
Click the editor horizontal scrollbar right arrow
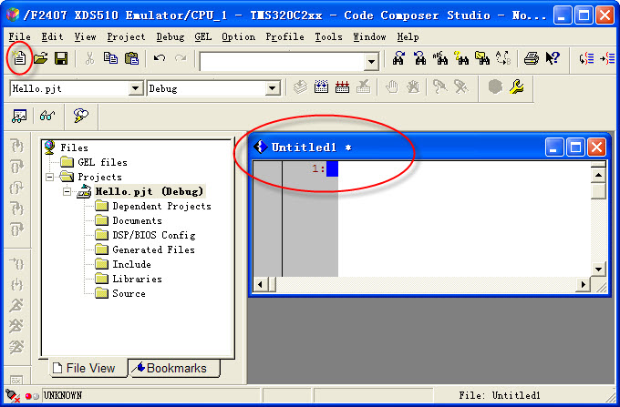click(x=584, y=284)
